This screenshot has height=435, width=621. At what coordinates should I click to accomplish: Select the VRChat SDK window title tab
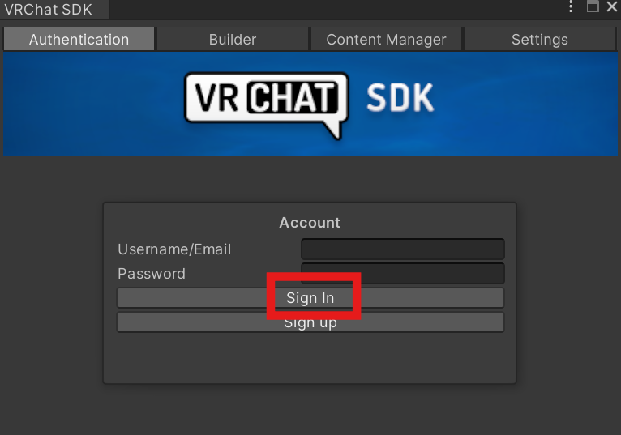click(x=49, y=10)
